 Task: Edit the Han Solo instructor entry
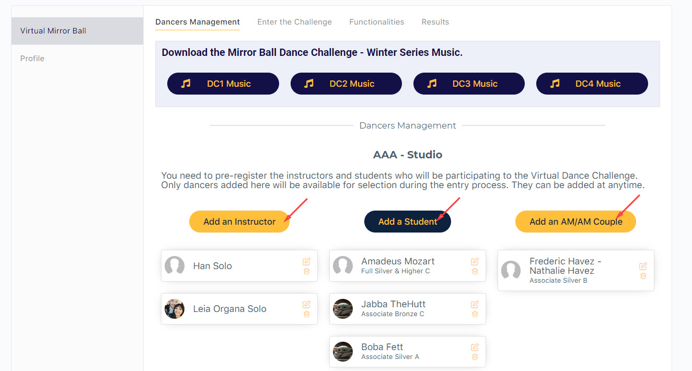(x=306, y=261)
